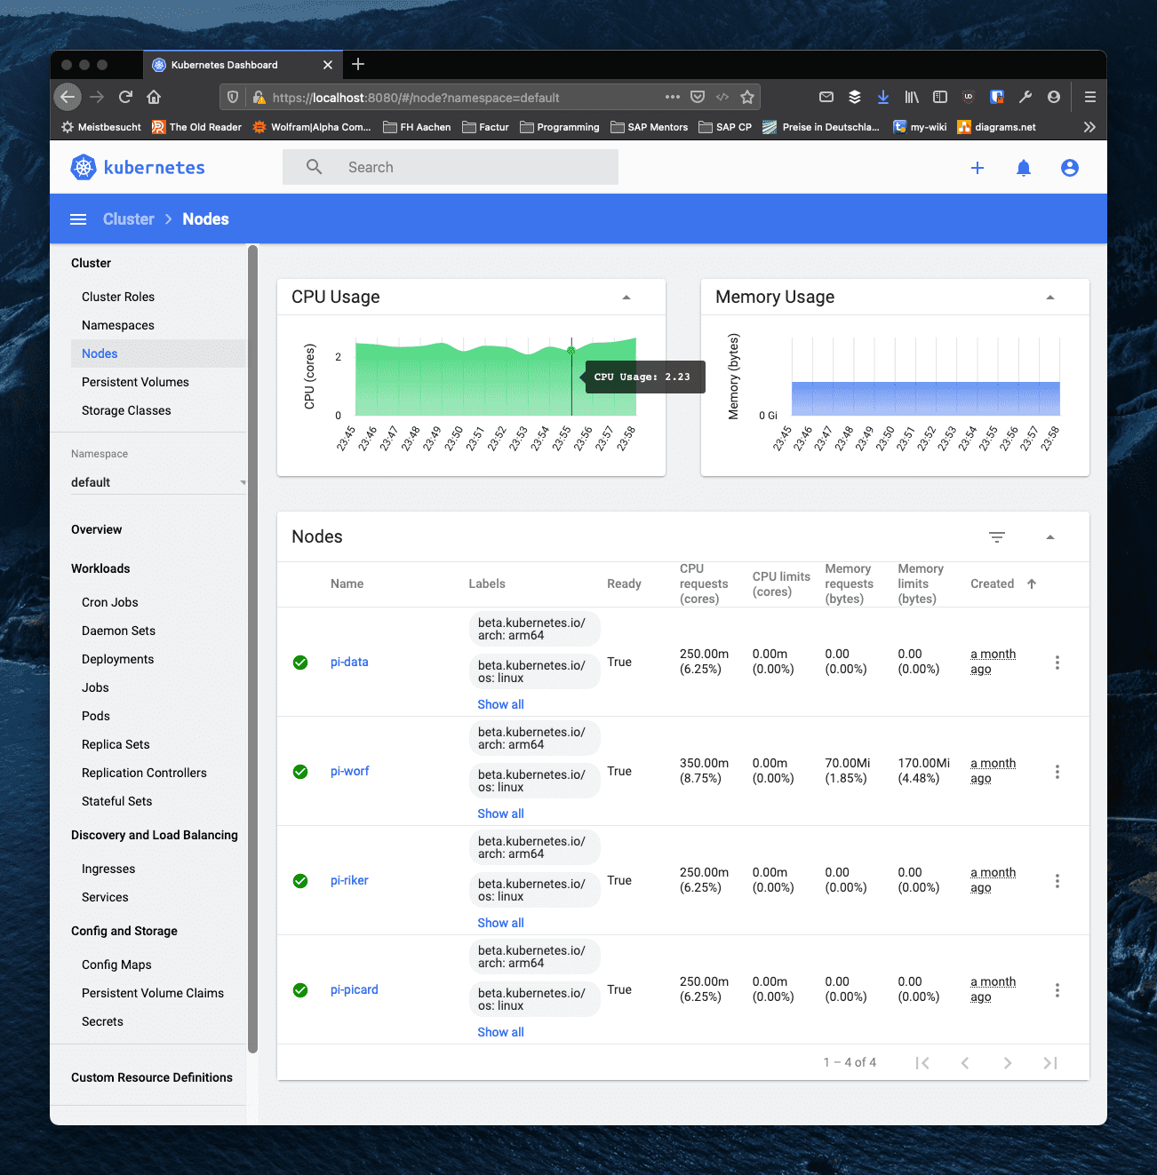Open the diagrams.net bookmark
This screenshot has height=1175, width=1157.
(x=996, y=127)
